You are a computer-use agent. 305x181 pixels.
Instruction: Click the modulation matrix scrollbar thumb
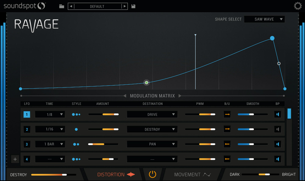289,114
